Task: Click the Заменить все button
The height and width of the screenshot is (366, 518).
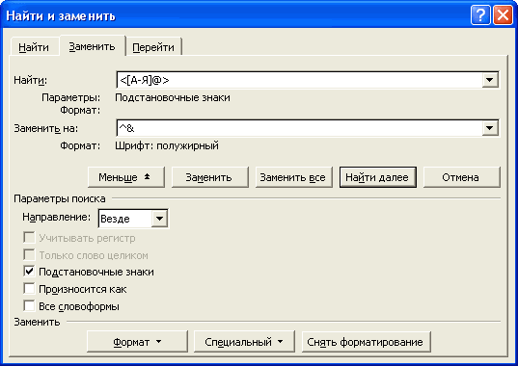Action: [x=293, y=177]
